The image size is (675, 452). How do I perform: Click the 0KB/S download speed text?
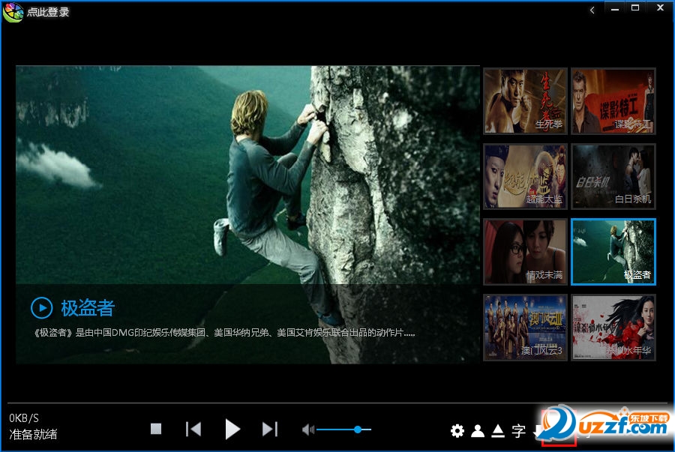click(24, 418)
